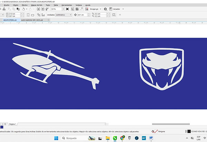Viewport: 207px width, 142px height.
Task: Click the Import icon with down arrow
Action: [38, 9]
